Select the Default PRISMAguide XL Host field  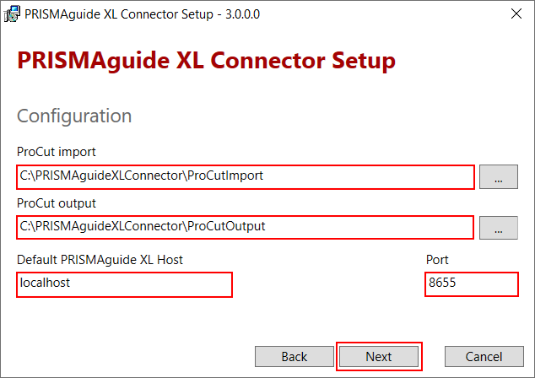124,284
